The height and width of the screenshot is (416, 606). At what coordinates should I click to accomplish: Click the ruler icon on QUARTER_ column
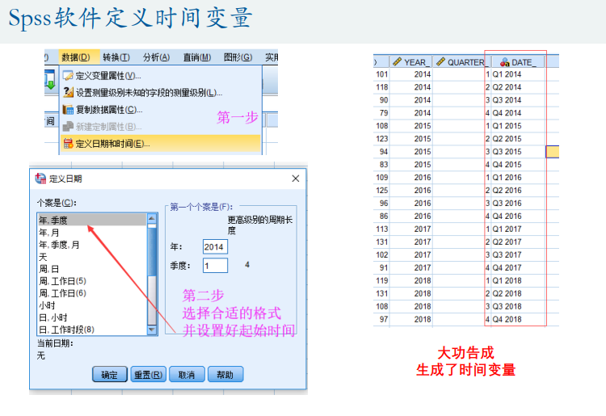click(x=440, y=61)
